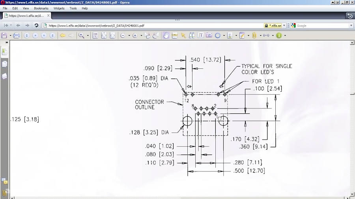Open the Bookmarks menu
The width and height of the screenshot is (355, 199).
pos(41,8)
